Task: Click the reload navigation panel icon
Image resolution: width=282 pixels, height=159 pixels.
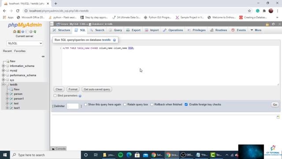Action: click(35, 31)
